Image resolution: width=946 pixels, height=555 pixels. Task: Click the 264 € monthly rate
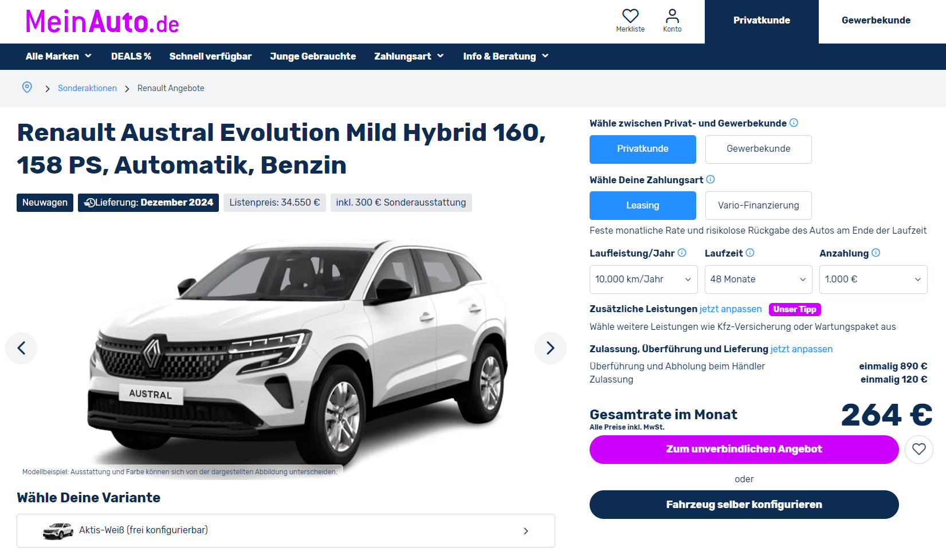tap(886, 415)
